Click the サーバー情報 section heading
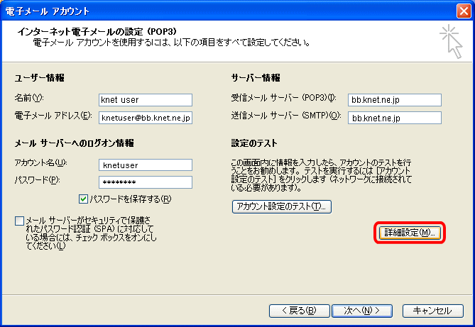 pos(256,78)
